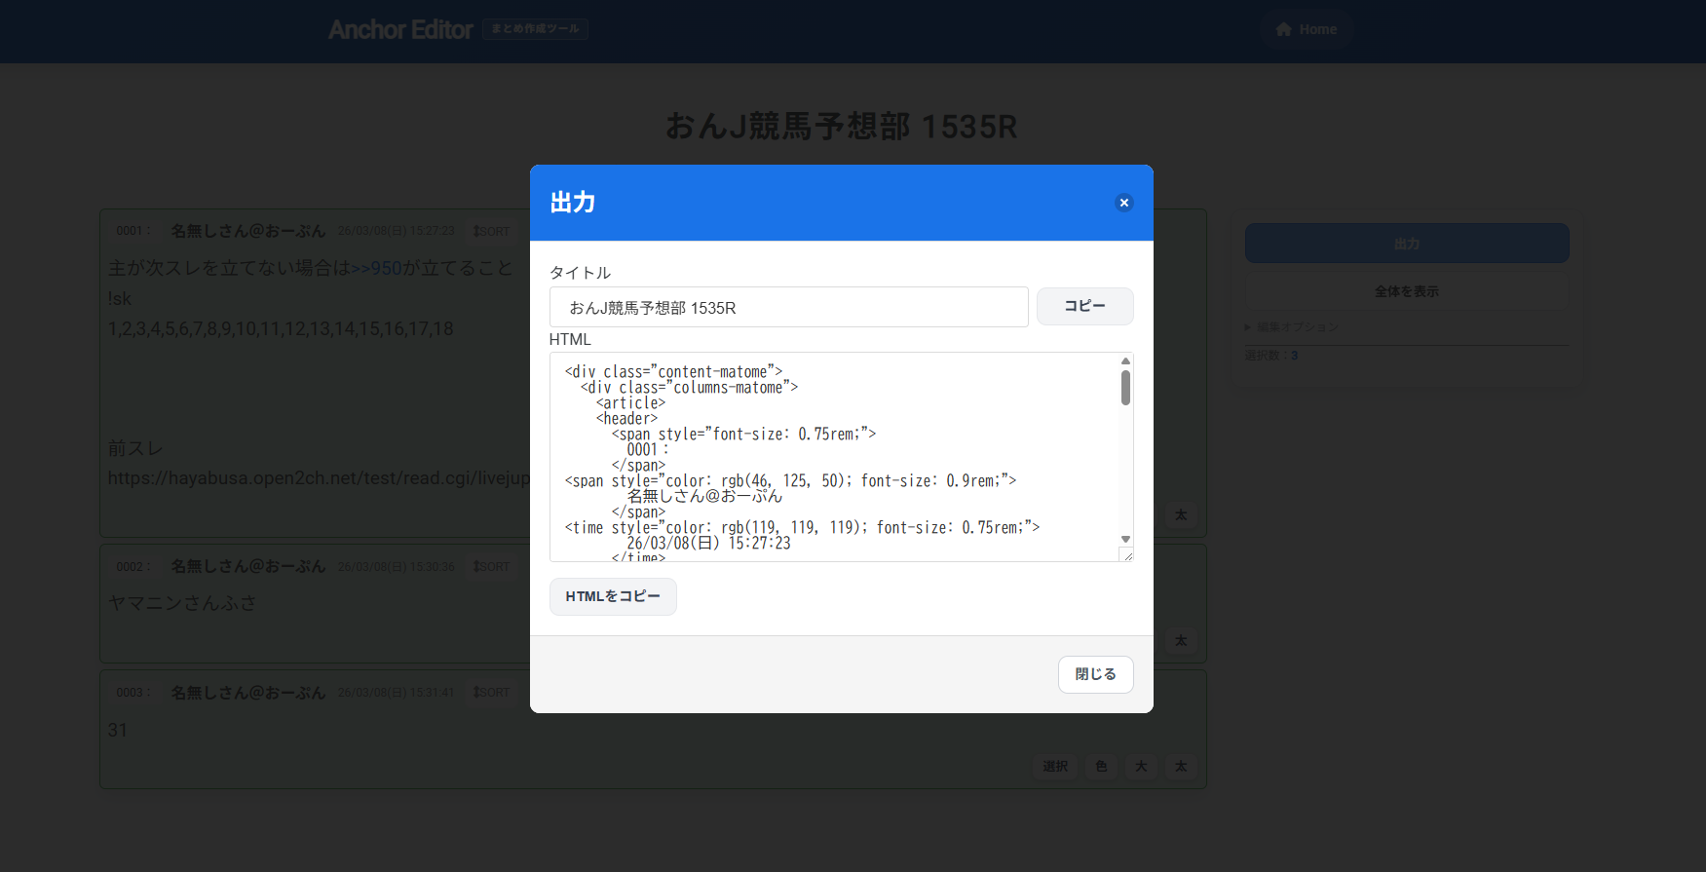Toggle 選択 on post 0003
Viewport: 1706px width, 872px height.
coord(1055,767)
